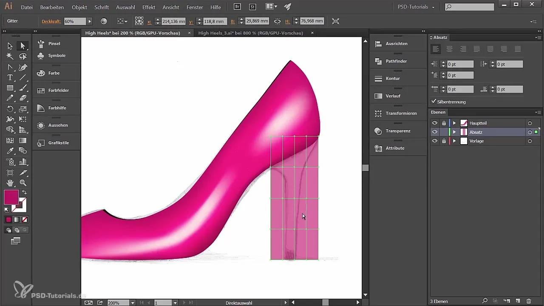Screen dimensions: 544x306
Task: Open the Fenster menu
Action: (195, 7)
